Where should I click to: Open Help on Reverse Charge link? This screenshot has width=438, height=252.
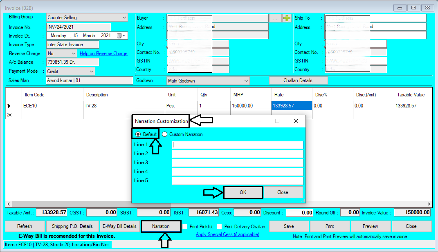[103, 53]
